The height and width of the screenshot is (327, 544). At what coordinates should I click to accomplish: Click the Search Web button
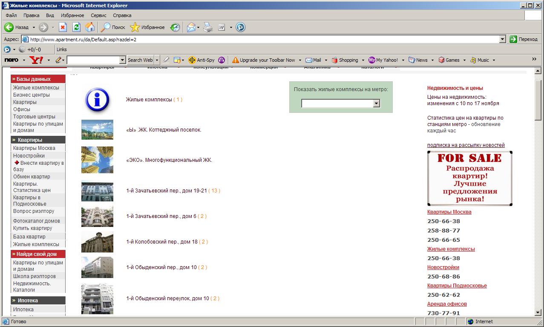140,60
